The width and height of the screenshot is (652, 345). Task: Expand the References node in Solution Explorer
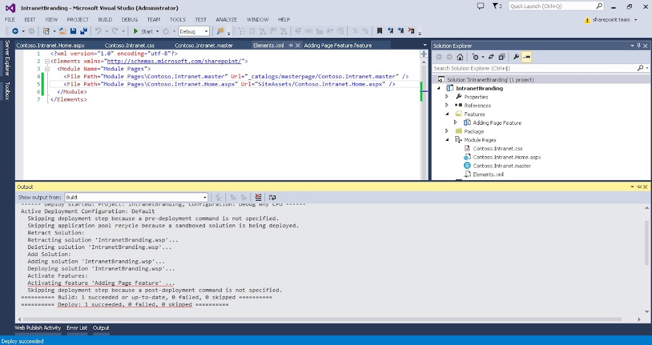[x=447, y=105]
